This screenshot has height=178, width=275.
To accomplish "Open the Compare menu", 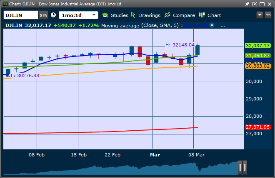I will pyautogui.click(x=184, y=15).
